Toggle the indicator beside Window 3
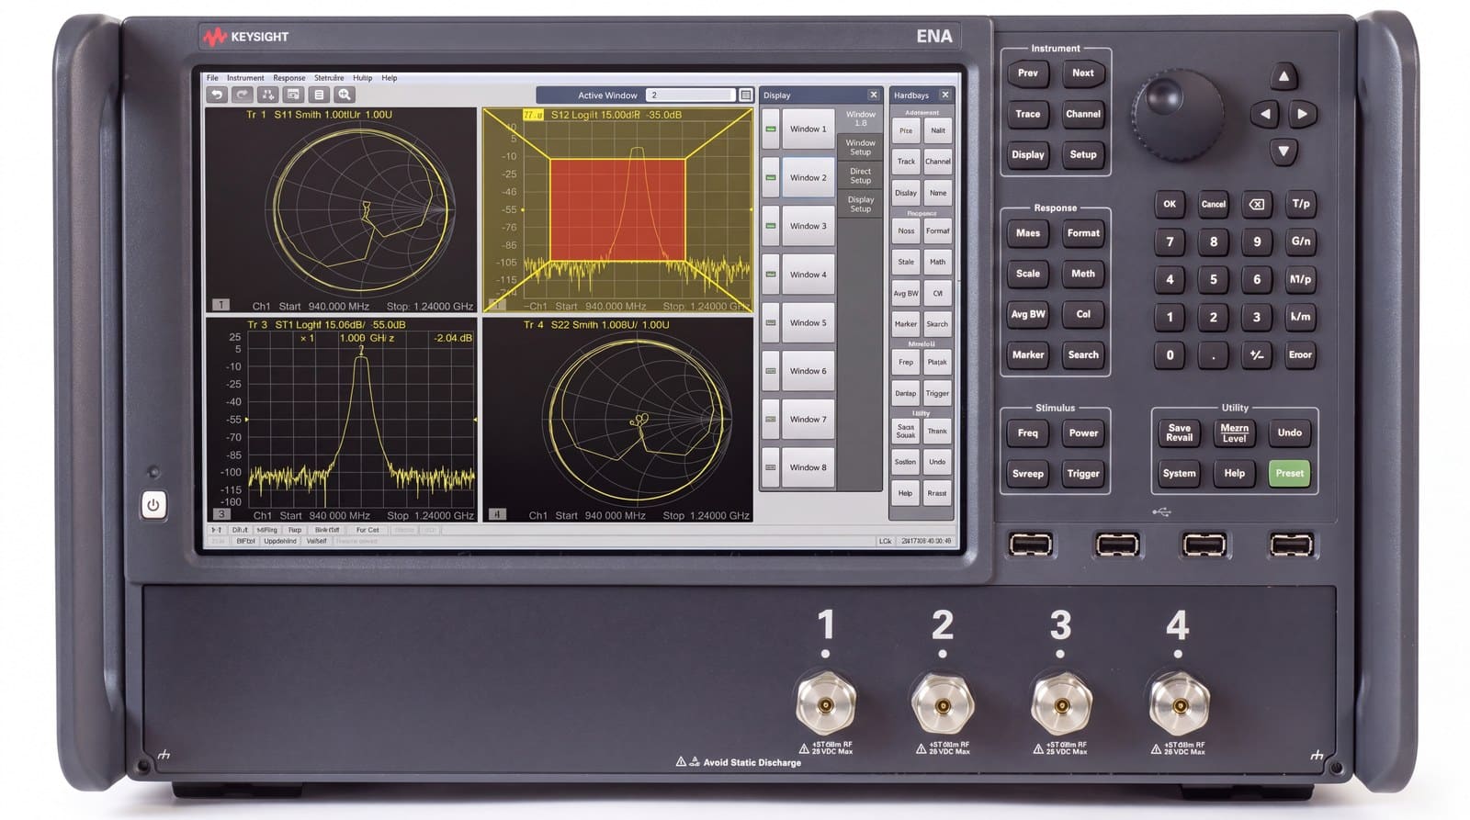The image size is (1470, 820). [771, 226]
